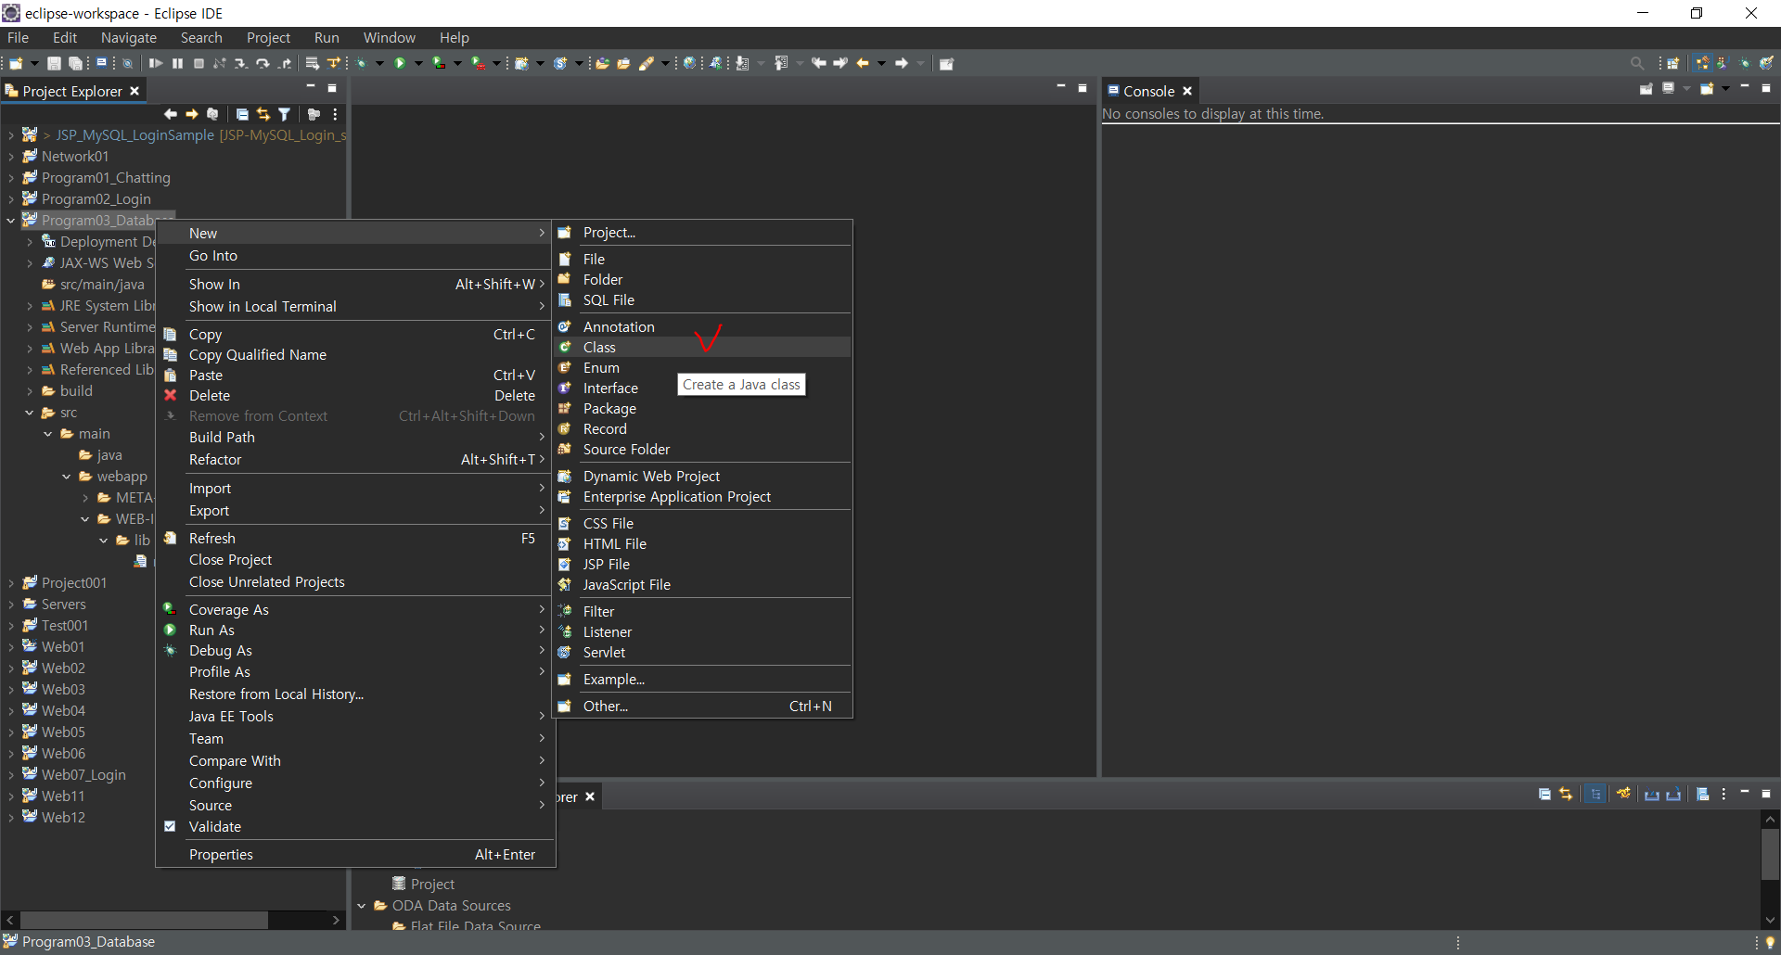Switch to Java perspective icon
Viewport: 1781px width, 955px height.
[1723, 64]
